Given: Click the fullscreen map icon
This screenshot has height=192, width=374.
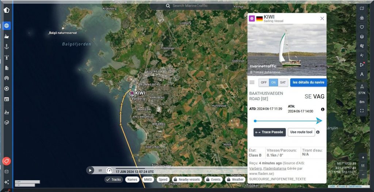Looking at the screenshot, I should (362, 110).
